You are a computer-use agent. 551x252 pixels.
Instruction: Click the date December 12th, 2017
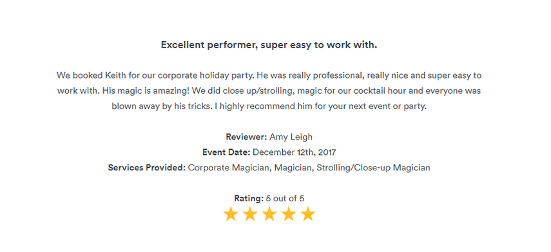point(295,152)
